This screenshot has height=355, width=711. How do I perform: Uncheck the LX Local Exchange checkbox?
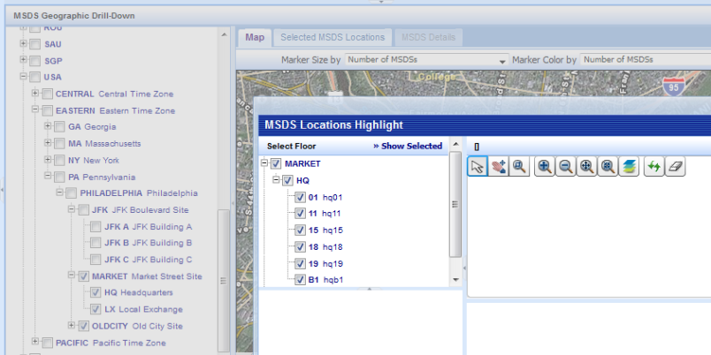coord(96,310)
